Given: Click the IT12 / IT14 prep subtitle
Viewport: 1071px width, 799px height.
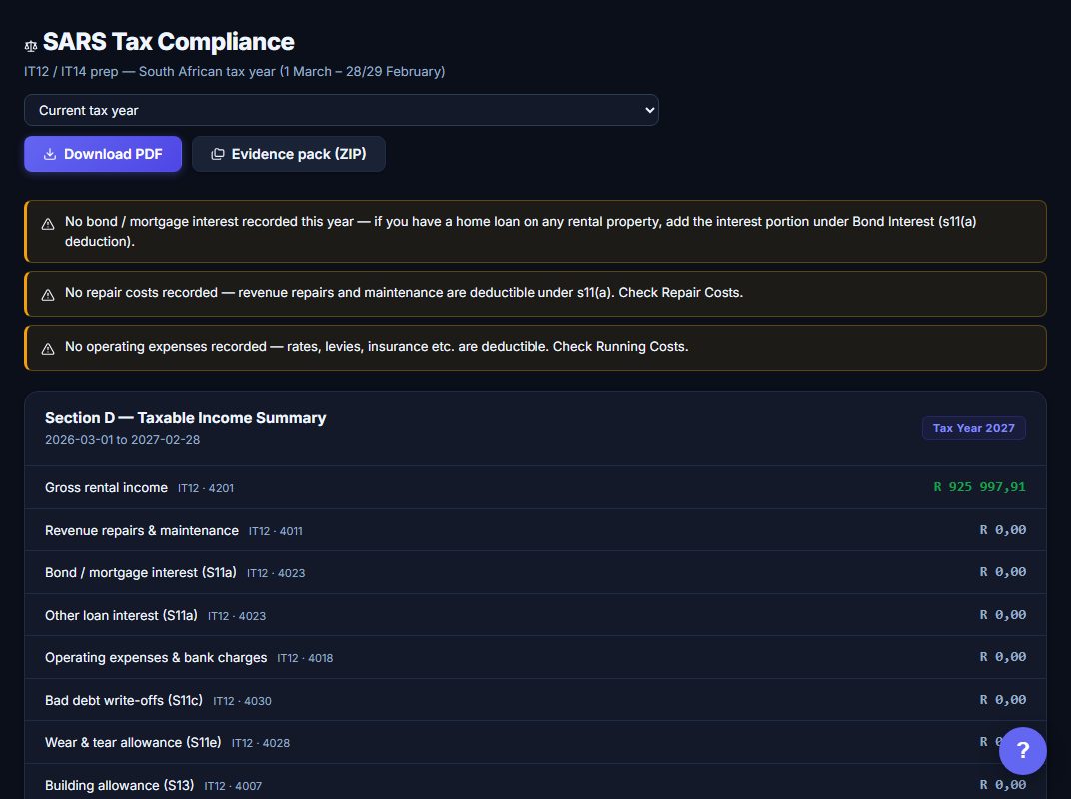Looking at the screenshot, I should click(x=234, y=72).
